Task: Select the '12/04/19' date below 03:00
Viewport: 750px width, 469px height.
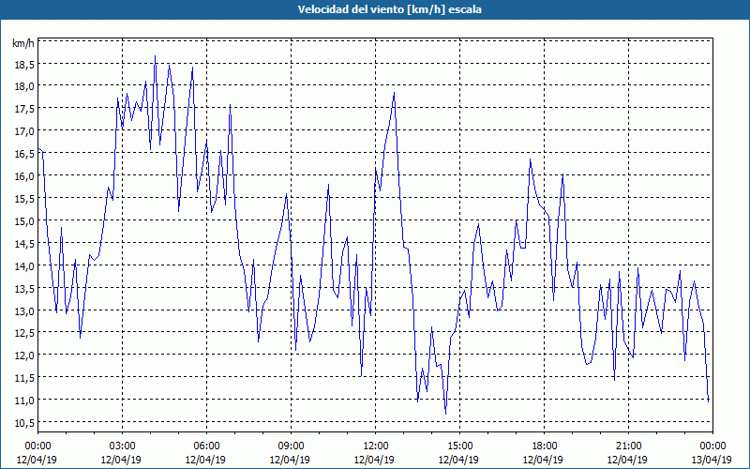Action: [x=122, y=460]
